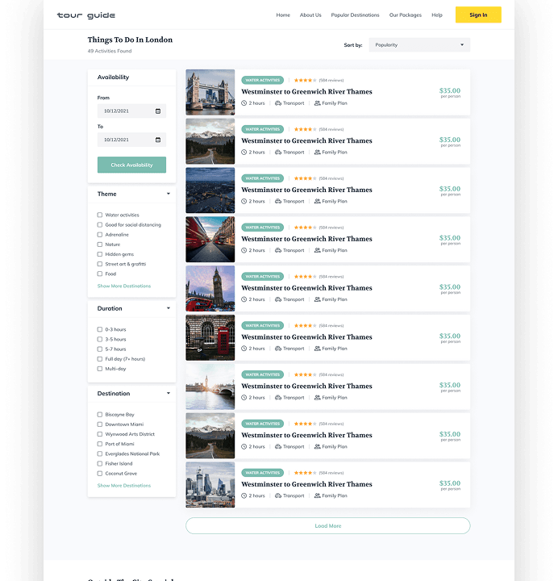Click clock icon in the Big Ben card
Screen dimensions: 558x581
244,299
